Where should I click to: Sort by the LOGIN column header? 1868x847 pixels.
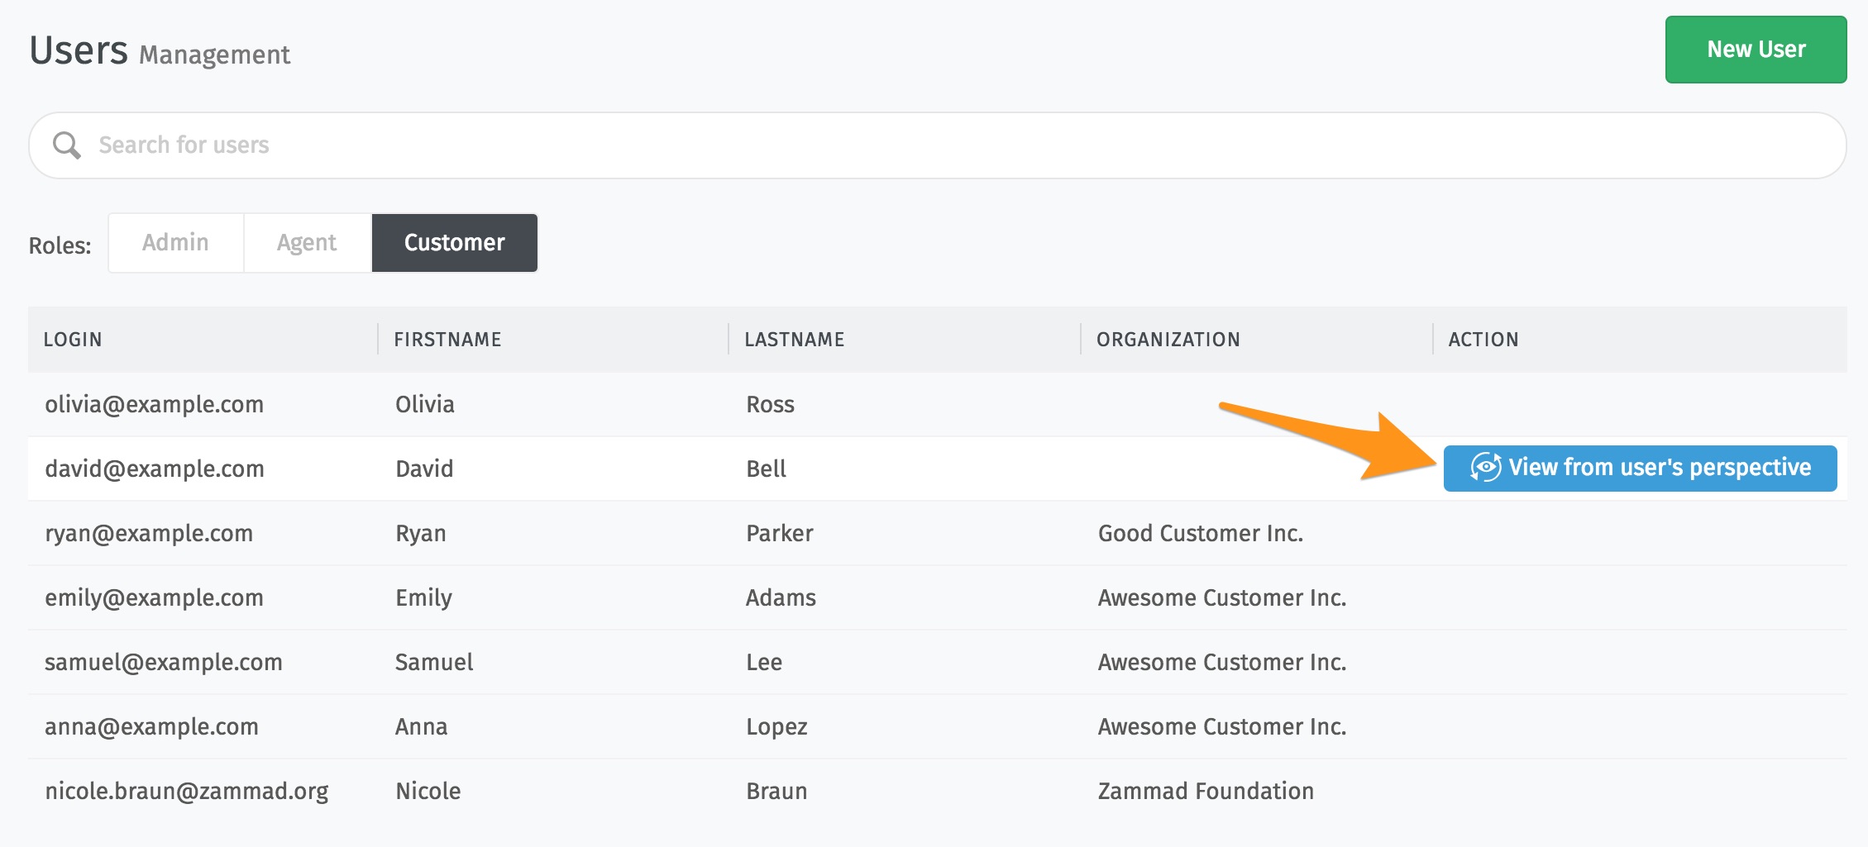pos(73,340)
